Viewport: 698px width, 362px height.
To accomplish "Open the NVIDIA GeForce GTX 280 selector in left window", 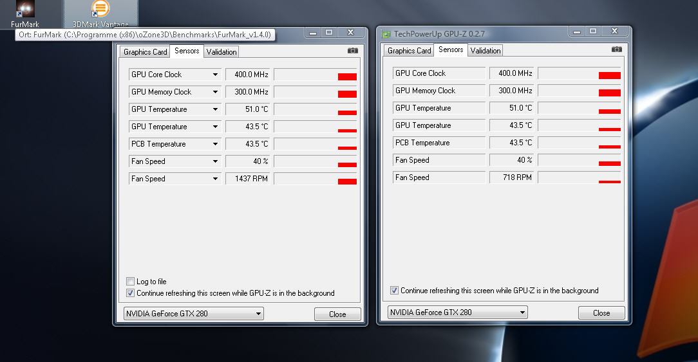I will click(193, 314).
